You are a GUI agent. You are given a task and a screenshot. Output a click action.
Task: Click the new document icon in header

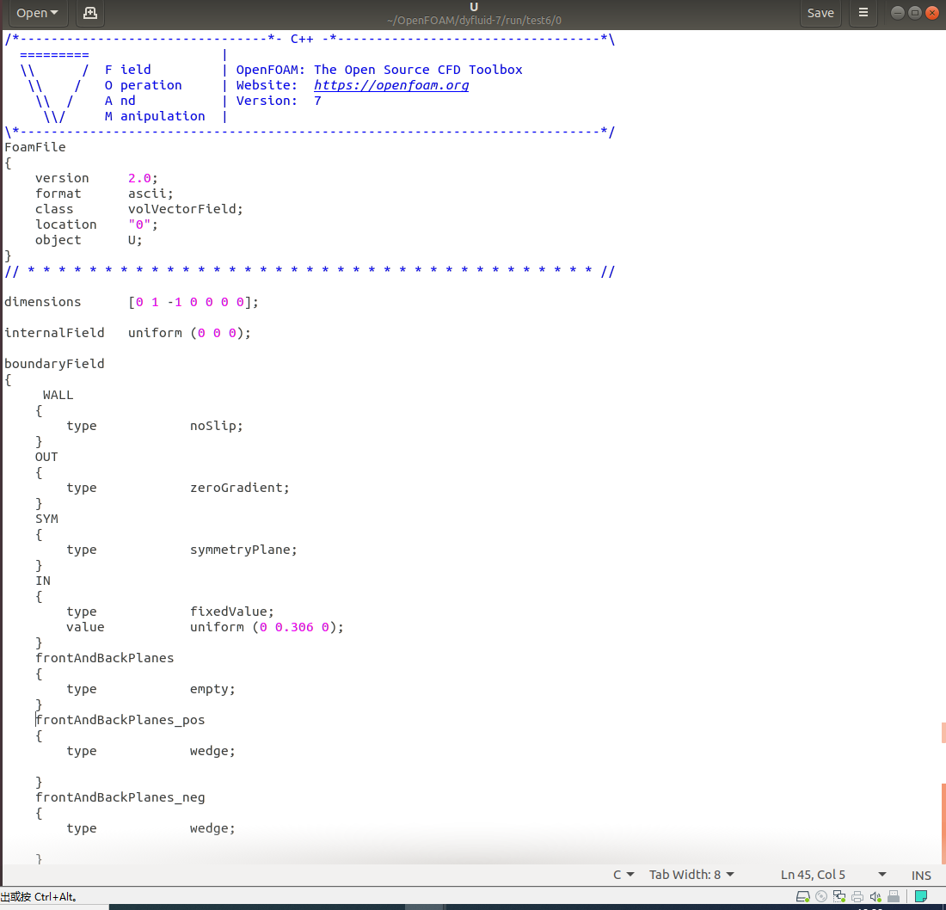(89, 13)
